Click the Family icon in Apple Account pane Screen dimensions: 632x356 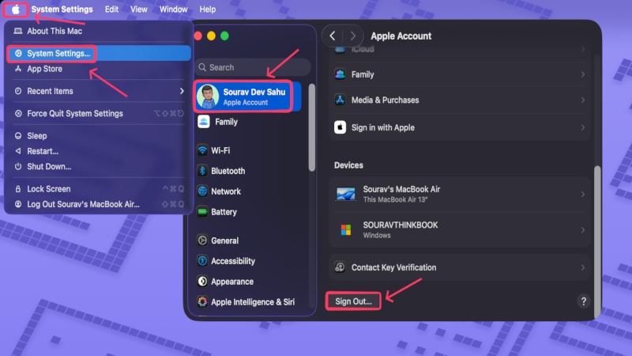coord(340,74)
